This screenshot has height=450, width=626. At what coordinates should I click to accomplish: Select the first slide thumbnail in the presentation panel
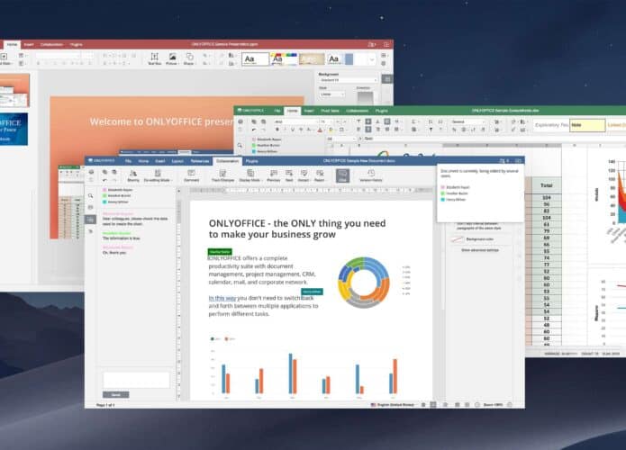click(x=14, y=90)
